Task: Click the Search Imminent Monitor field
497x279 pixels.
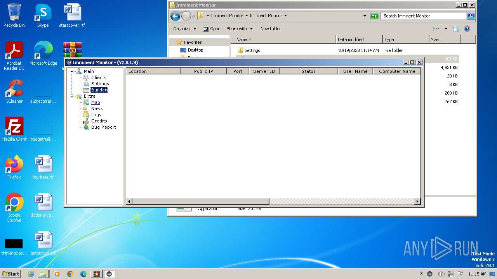Action: [424, 16]
